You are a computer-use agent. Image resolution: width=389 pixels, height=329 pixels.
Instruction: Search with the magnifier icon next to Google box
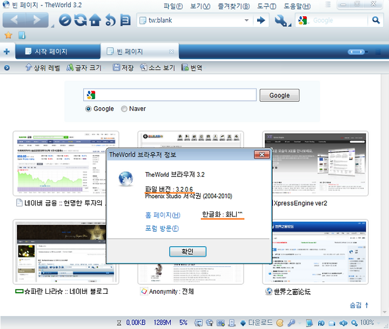[376, 20]
